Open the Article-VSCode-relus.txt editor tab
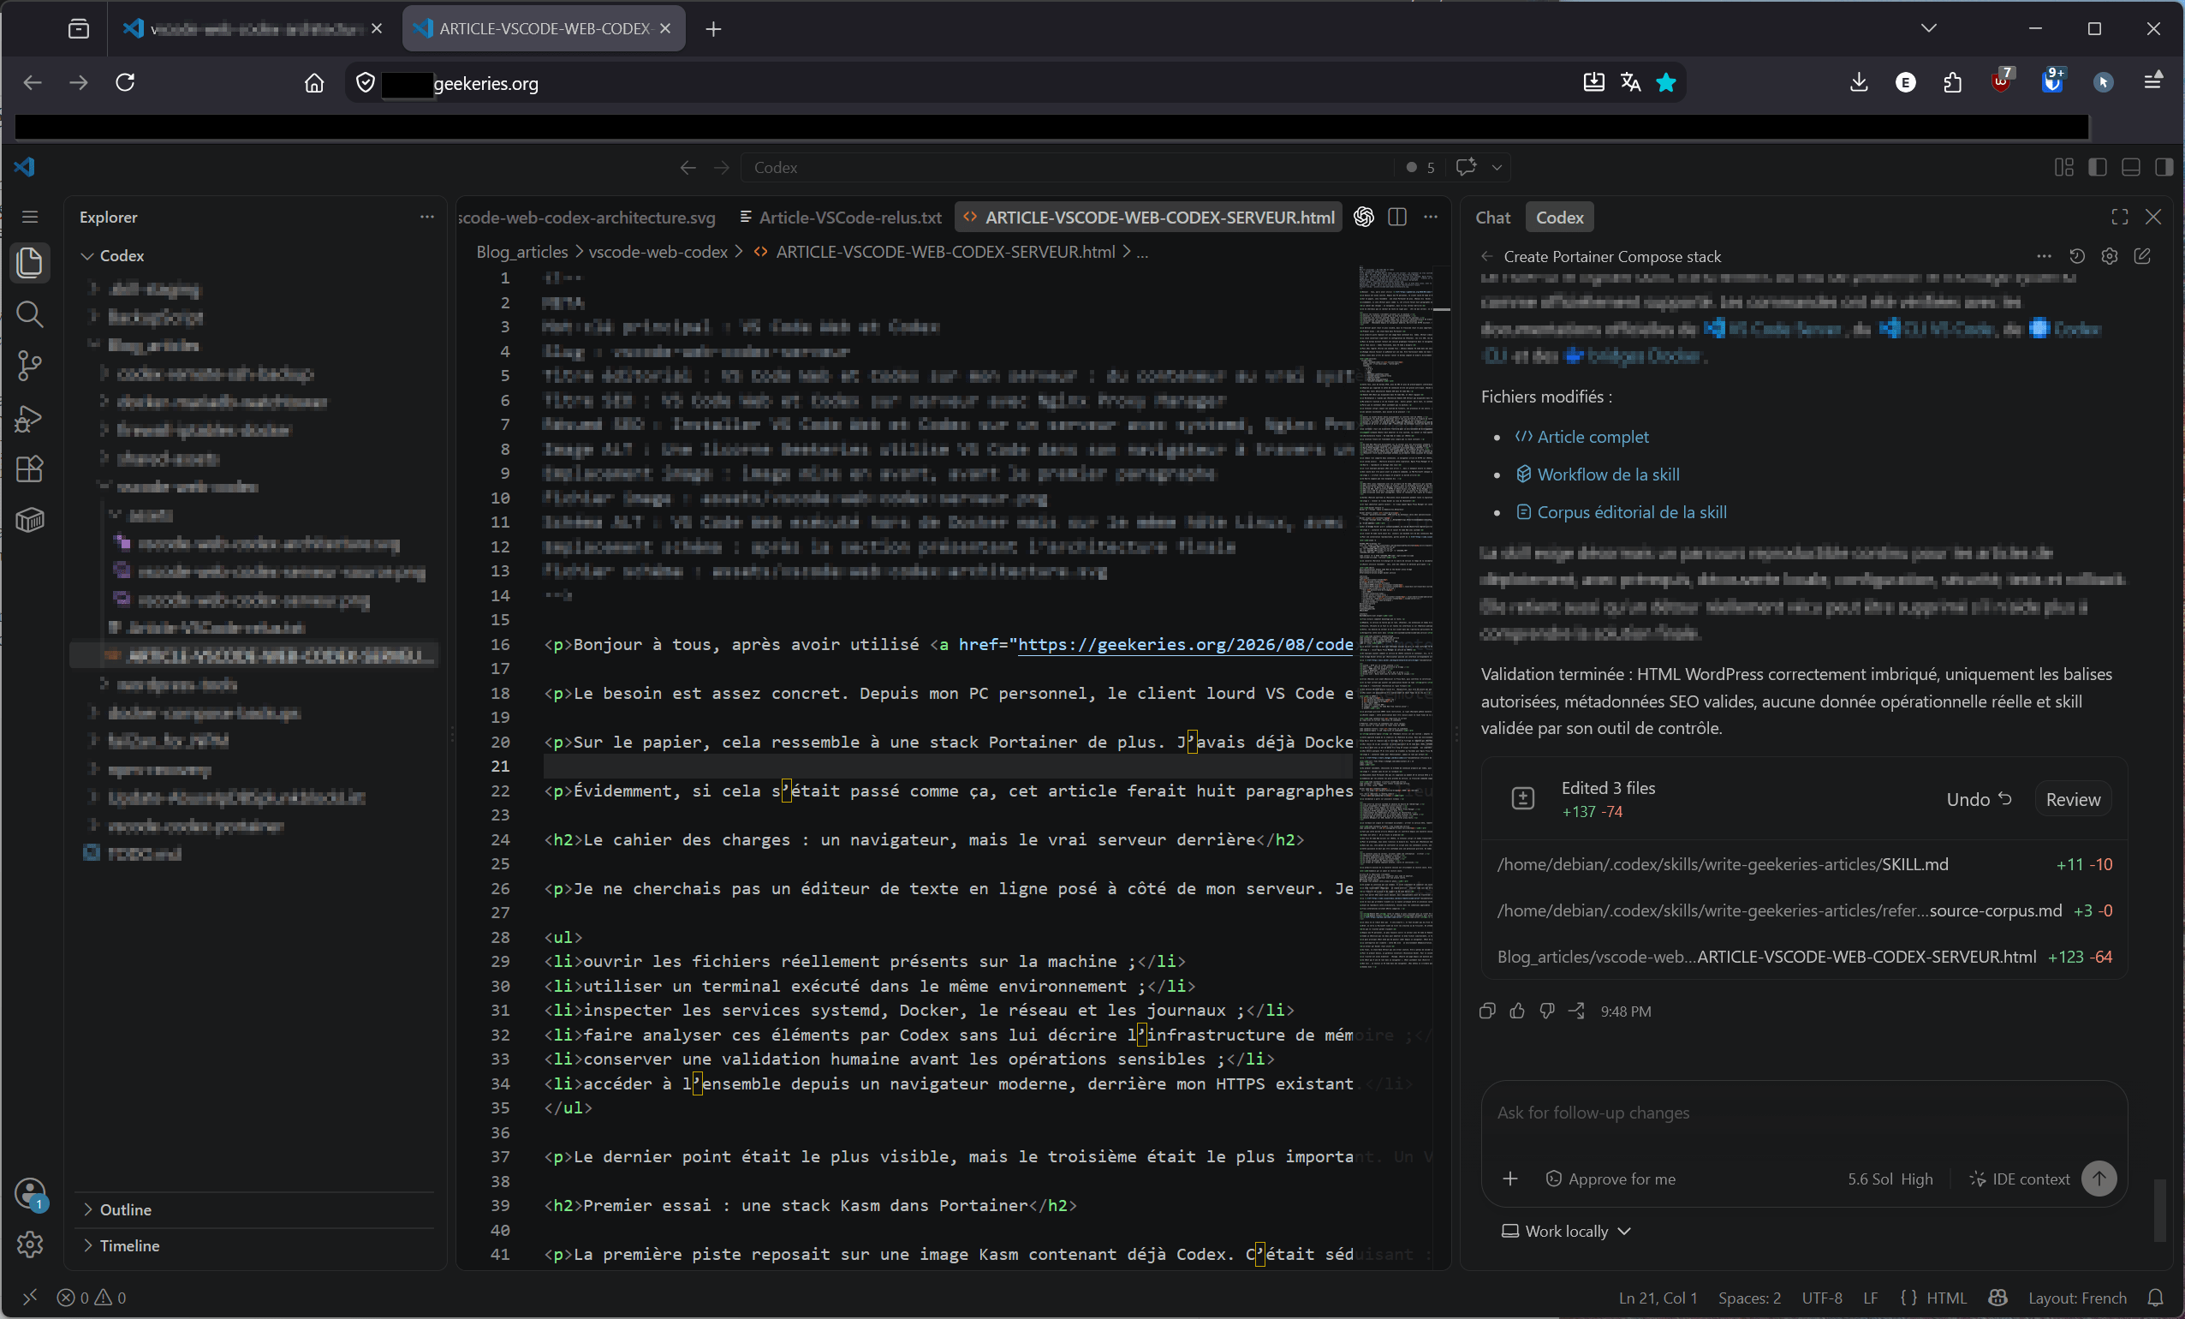Screen dimensions: 2185x1319 click(x=840, y=218)
